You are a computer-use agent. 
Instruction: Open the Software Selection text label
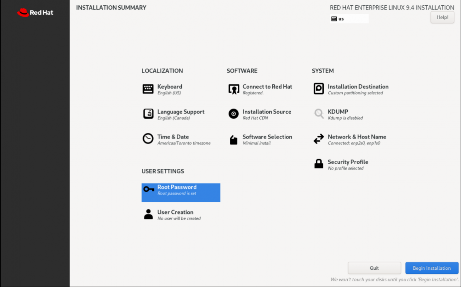pos(267,137)
